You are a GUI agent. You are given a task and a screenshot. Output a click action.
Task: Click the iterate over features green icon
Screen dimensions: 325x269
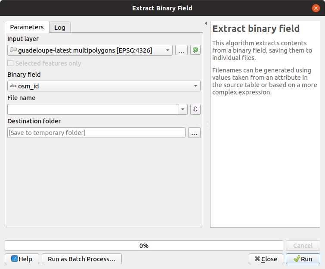(195, 50)
